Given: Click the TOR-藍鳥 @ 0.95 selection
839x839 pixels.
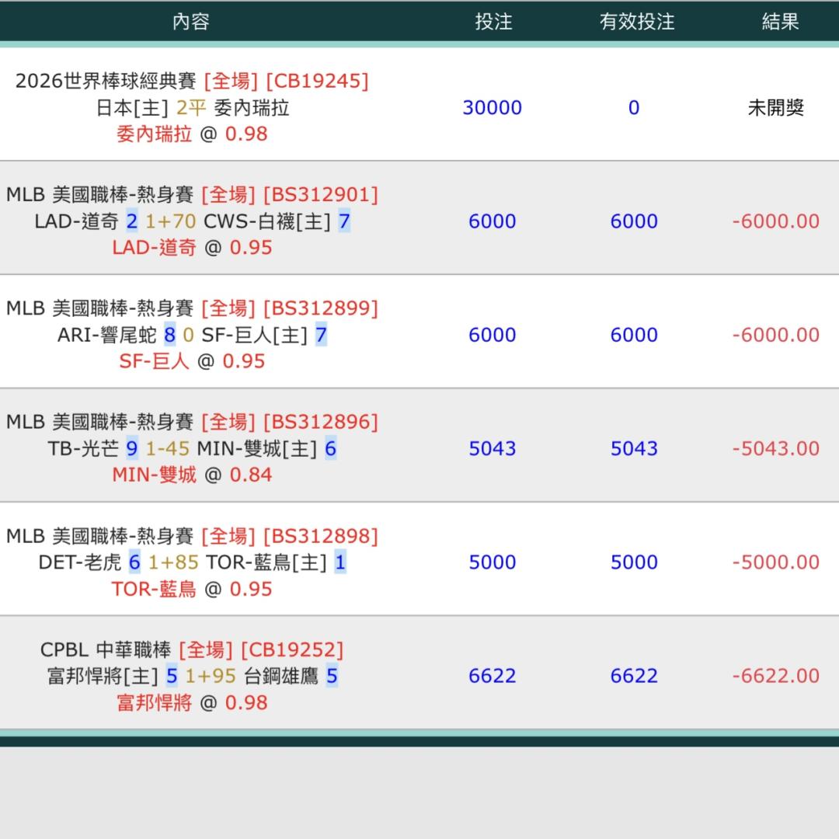Looking at the screenshot, I should 191,589.
